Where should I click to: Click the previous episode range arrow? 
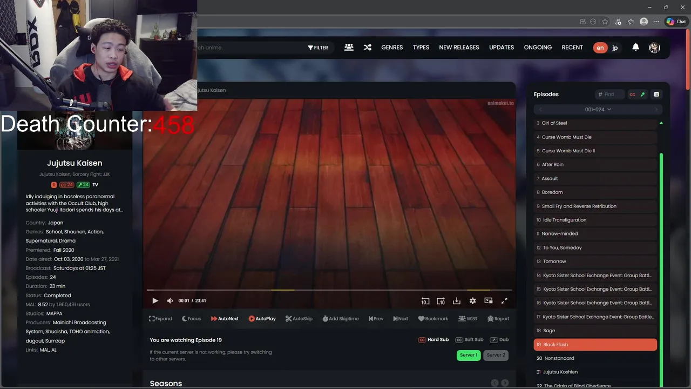[540, 109]
